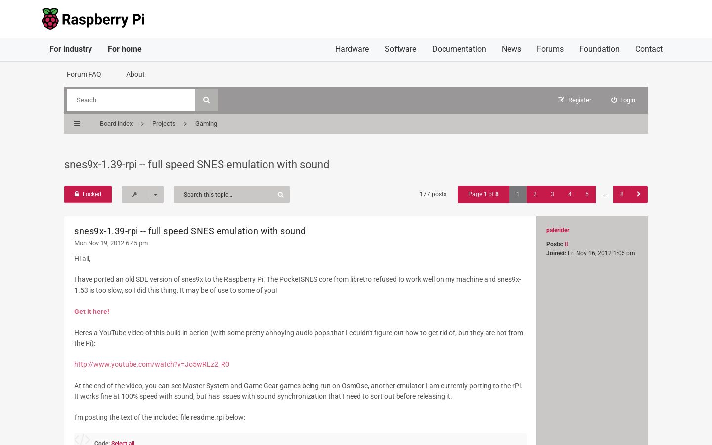Image resolution: width=712 pixels, height=445 pixels.
Task: Open Documentation in navigation
Action: pos(459,49)
